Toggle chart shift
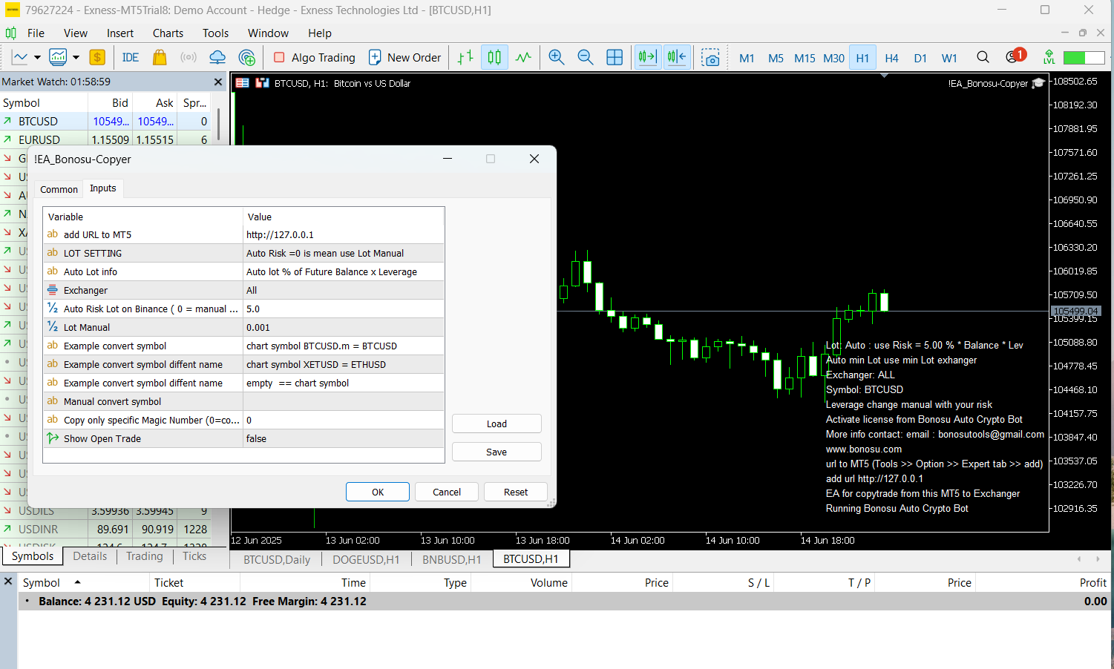 [x=677, y=57]
